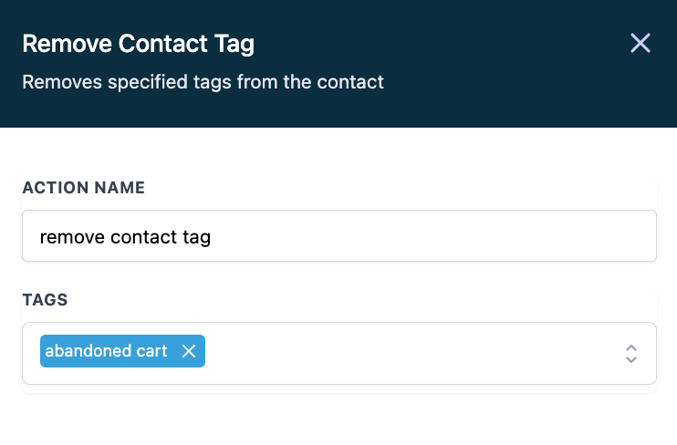Click the down chevron in Tags selector
Viewport: 677px width, 445px height.
[x=630, y=360]
